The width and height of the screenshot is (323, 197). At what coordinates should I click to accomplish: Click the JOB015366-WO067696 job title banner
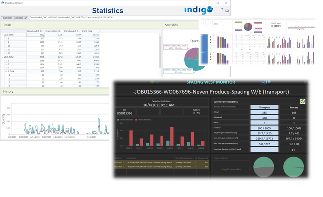pos(211,92)
